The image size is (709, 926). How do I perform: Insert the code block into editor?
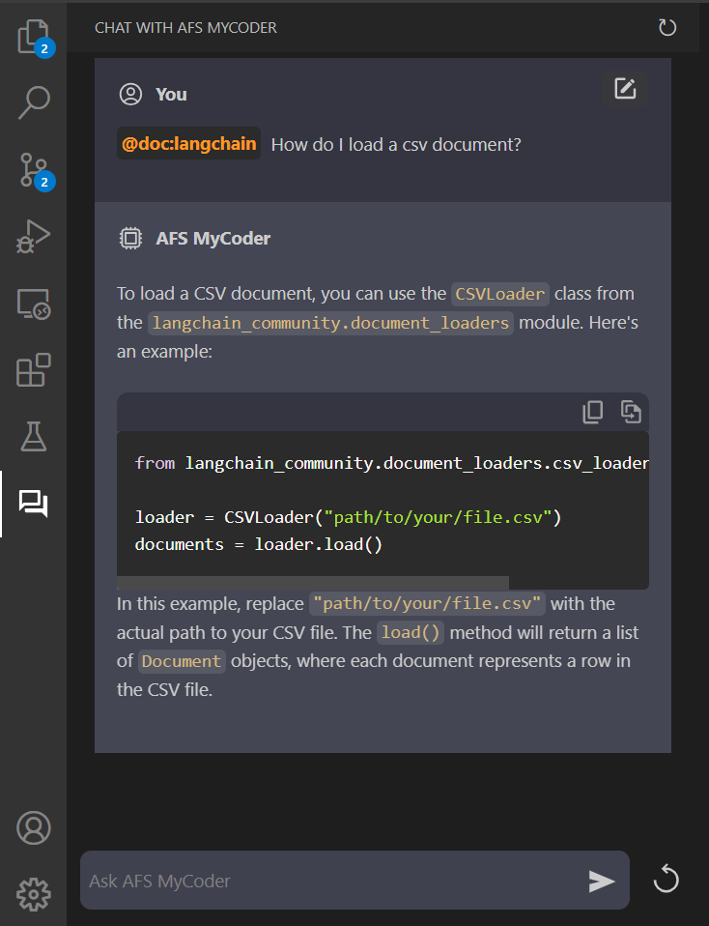(631, 412)
